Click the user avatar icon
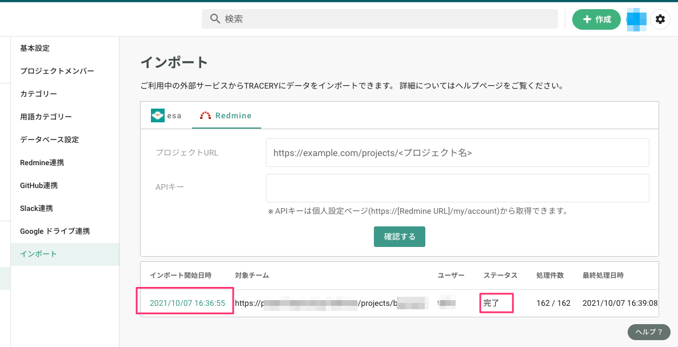This screenshot has width=678, height=347. pyautogui.click(x=636, y=19)
